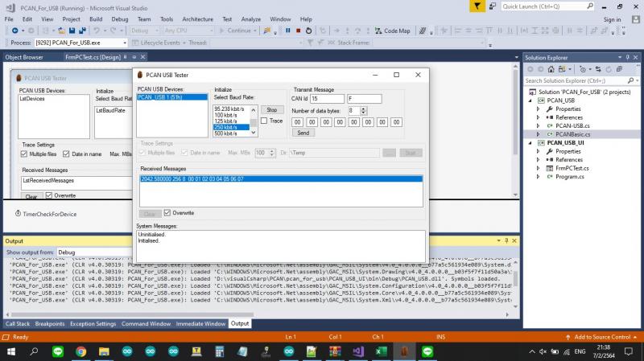Click the yellow feedback filter icon
The width and height of the screenshot is (644, 361).
(477, 6)
